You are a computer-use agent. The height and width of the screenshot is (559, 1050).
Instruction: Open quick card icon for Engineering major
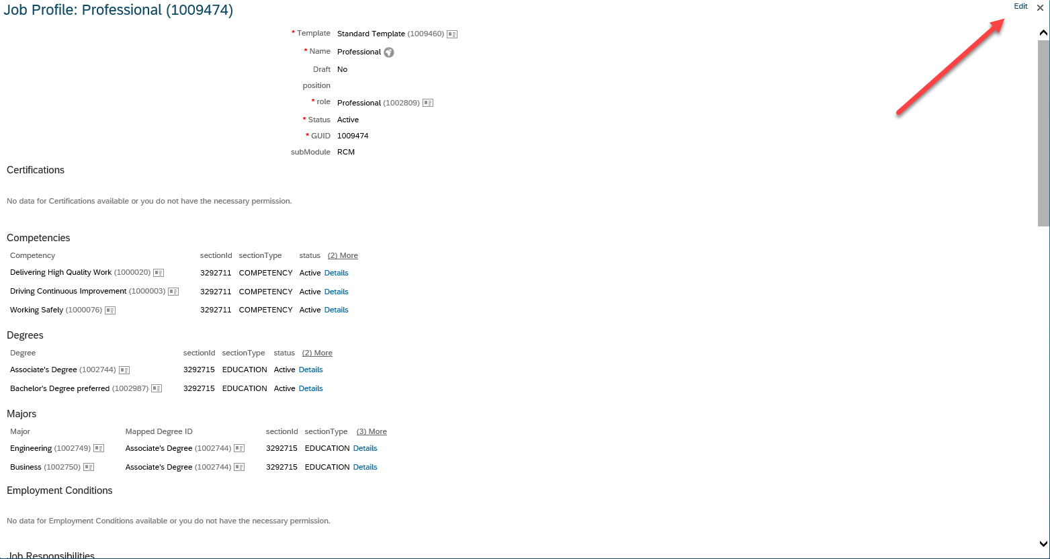coord(99,448)
